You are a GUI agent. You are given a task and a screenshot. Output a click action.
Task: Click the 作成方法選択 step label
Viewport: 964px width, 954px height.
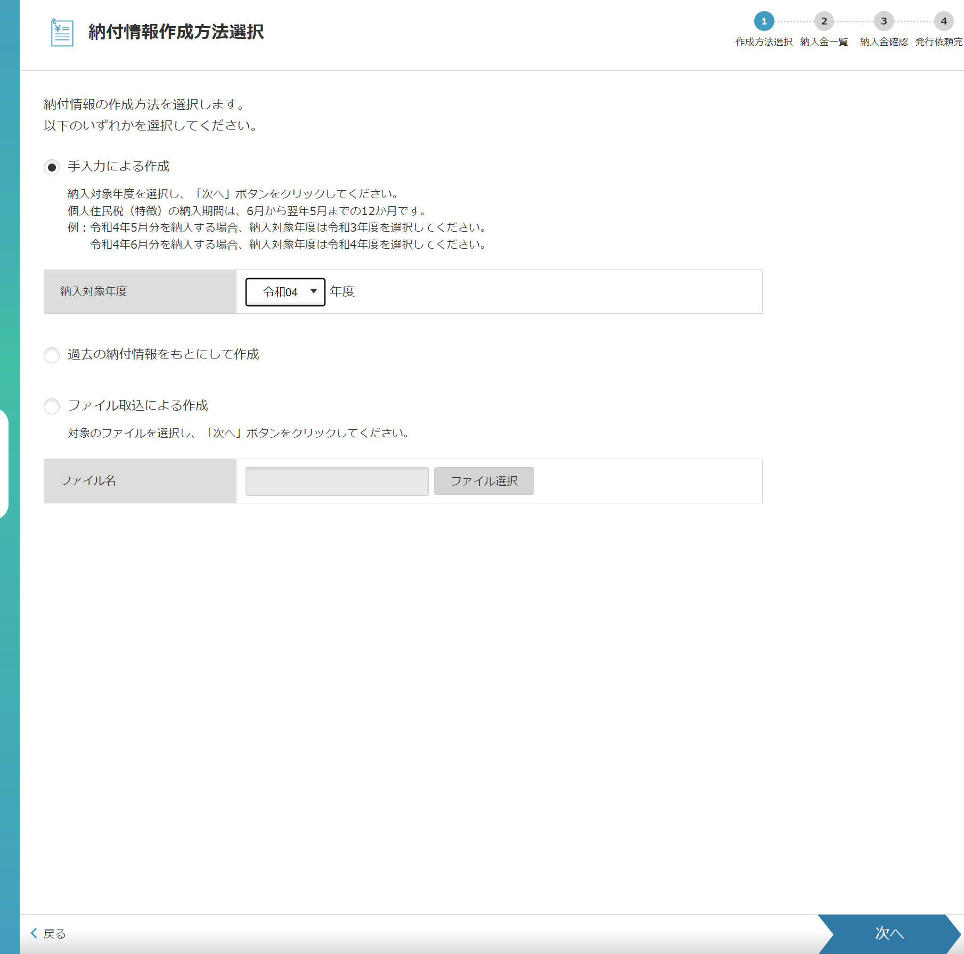point(764,42)
